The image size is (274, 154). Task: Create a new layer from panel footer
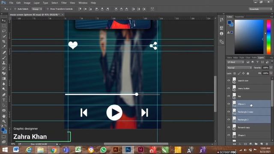point(262,144)
